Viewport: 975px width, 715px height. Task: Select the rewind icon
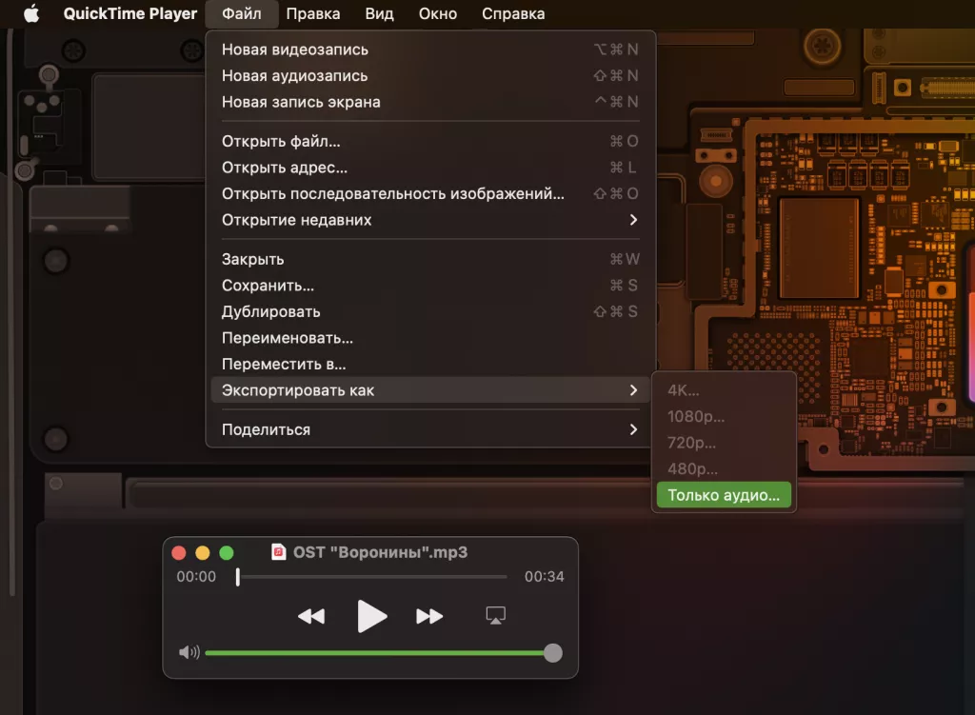pyautogui.click(x=311, y=616)
